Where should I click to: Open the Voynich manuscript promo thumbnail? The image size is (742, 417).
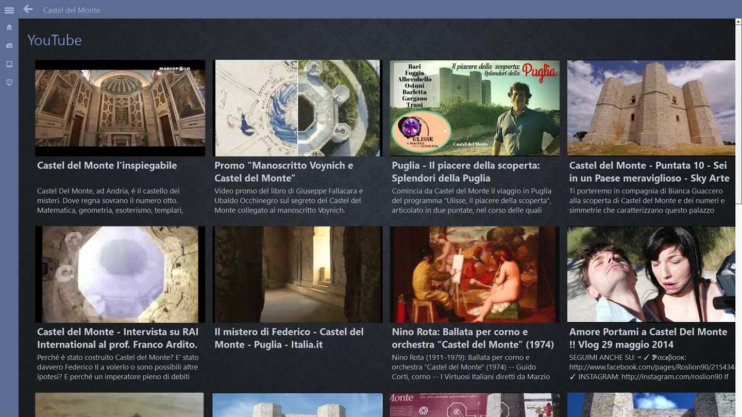pyautogui.click(x=297, y=108)
